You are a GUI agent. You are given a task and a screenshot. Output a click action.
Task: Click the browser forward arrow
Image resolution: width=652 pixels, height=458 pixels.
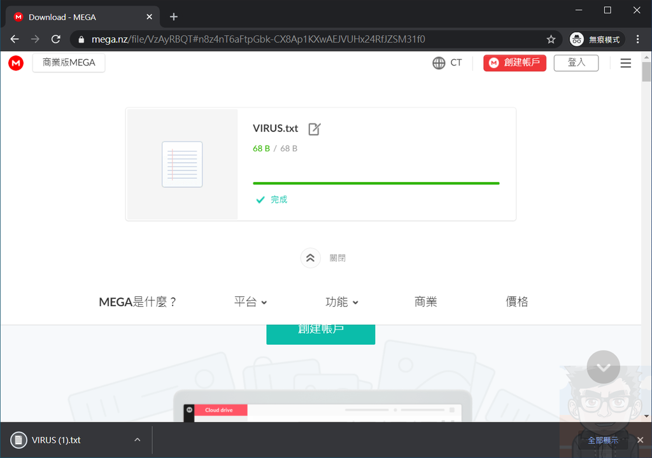click(x=36, y=39)
